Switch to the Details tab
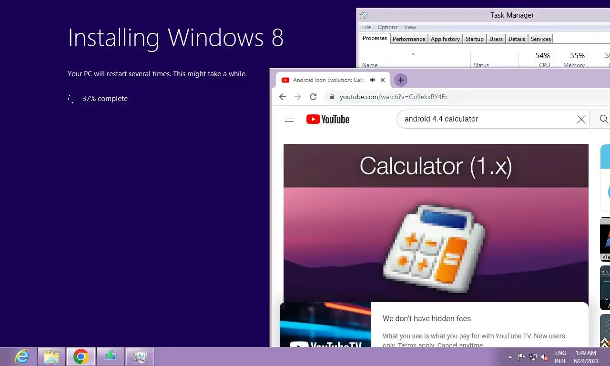 coord(517,39)
